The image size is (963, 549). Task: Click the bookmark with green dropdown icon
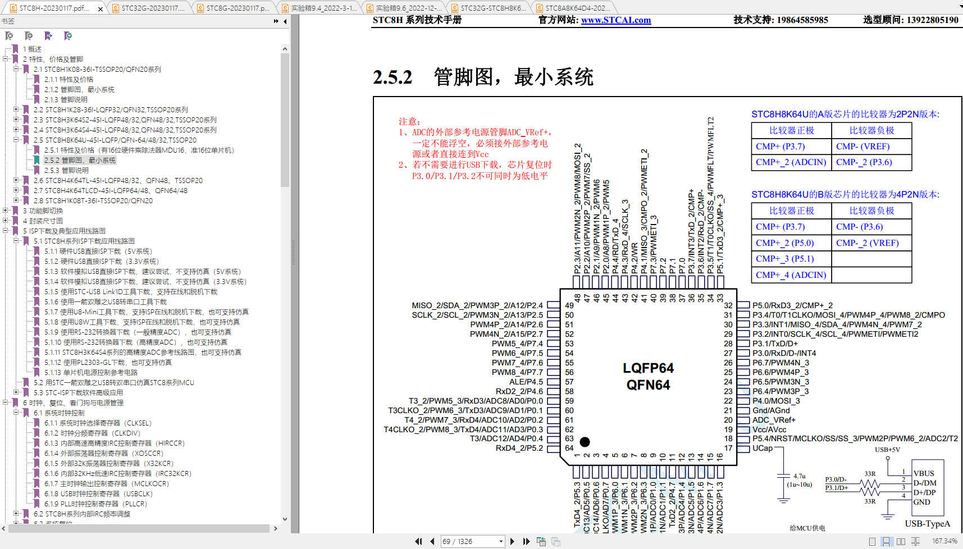click(x=68, y=36)
